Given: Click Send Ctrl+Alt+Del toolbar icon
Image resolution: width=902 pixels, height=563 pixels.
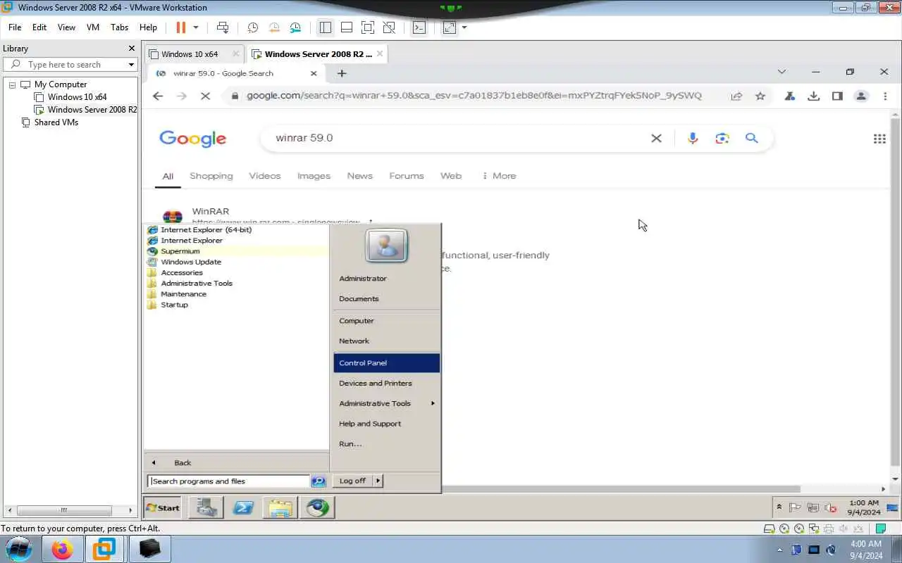Looking at the screenshot, I should pos(223,27).
